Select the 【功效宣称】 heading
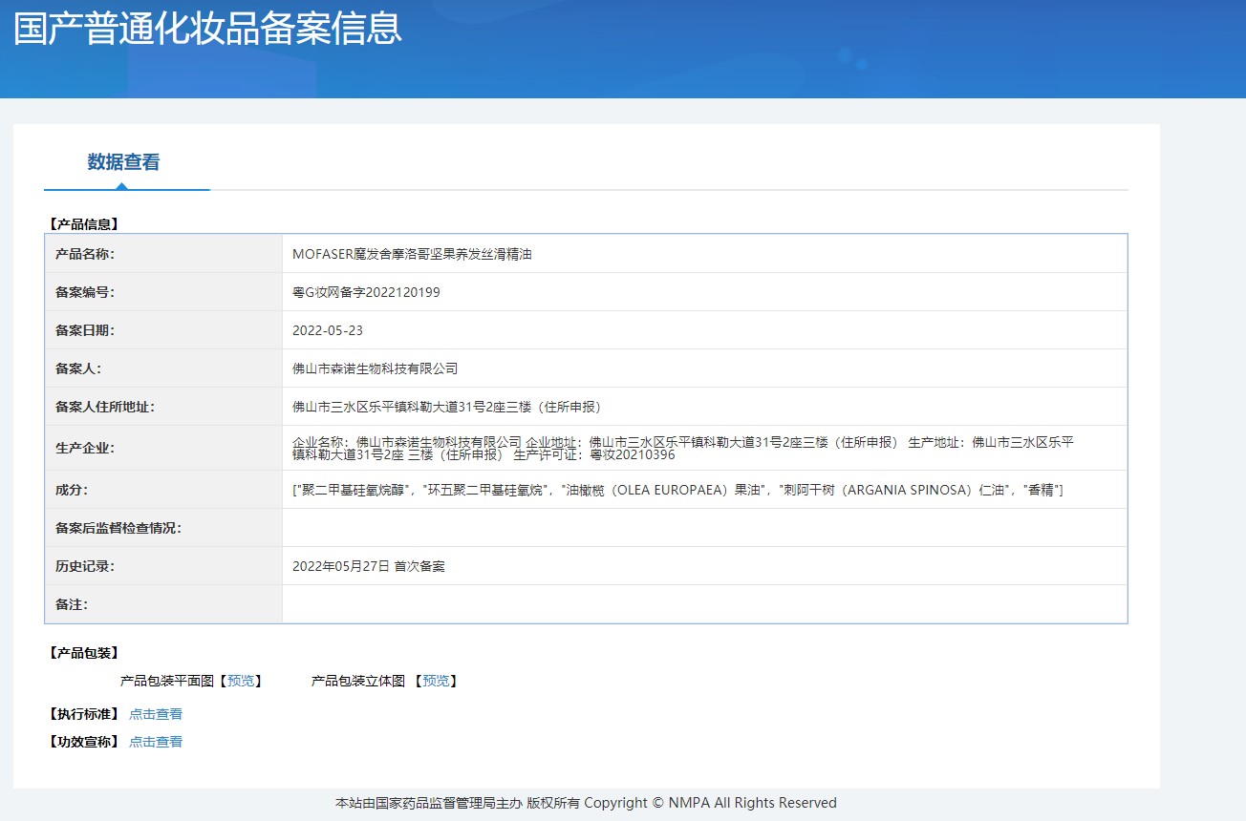 point(84,742)
